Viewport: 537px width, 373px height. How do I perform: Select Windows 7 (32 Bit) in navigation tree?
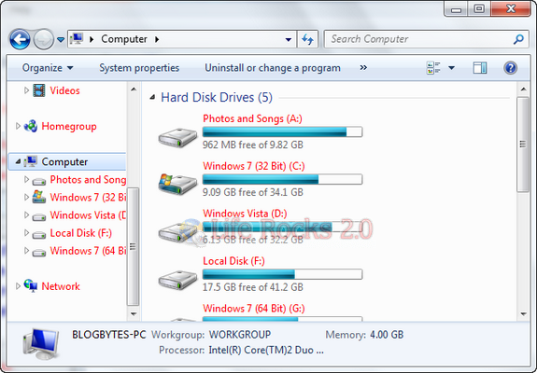coord(88,198)
